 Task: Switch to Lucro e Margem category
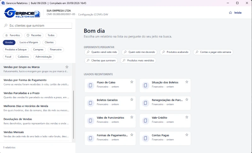tap(29, 42)
